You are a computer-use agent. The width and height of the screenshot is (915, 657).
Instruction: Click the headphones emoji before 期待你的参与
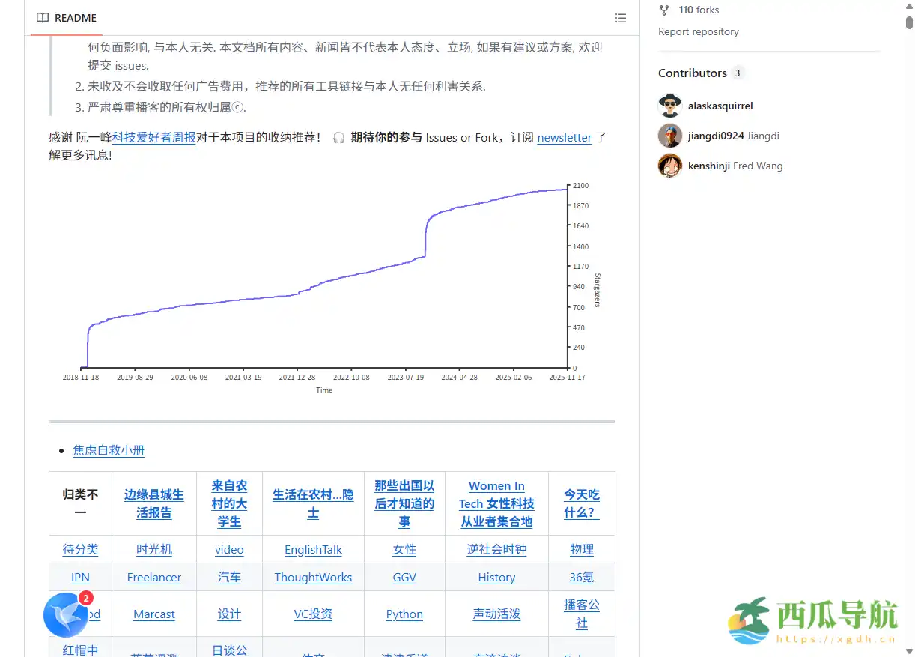(339, 138)
